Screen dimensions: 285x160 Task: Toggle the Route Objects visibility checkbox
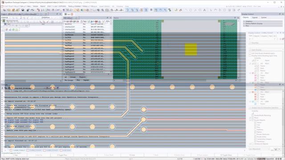pyautogui.click(x=253, y=120)
